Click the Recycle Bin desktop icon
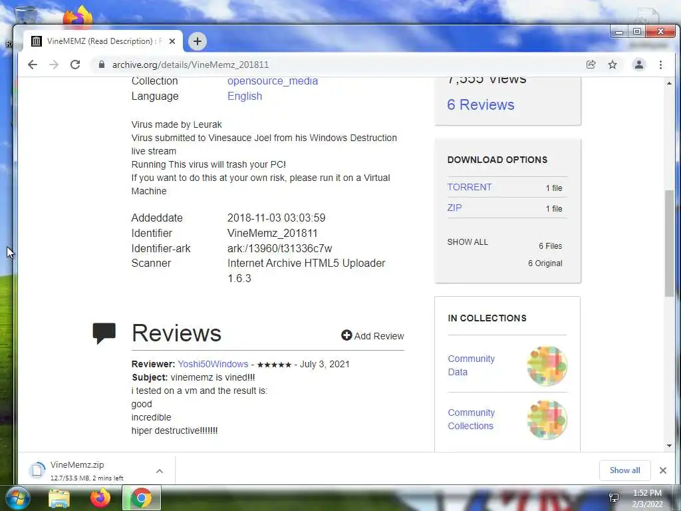The width and height of the screenshot is (681, 511). [x=25, y=15]
